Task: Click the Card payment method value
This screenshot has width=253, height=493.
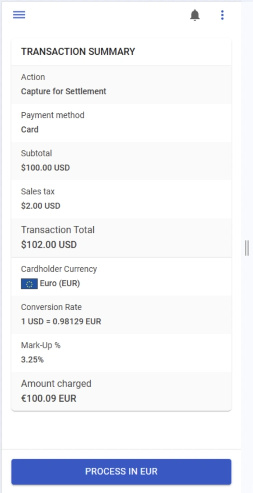Action: [30, 129]
